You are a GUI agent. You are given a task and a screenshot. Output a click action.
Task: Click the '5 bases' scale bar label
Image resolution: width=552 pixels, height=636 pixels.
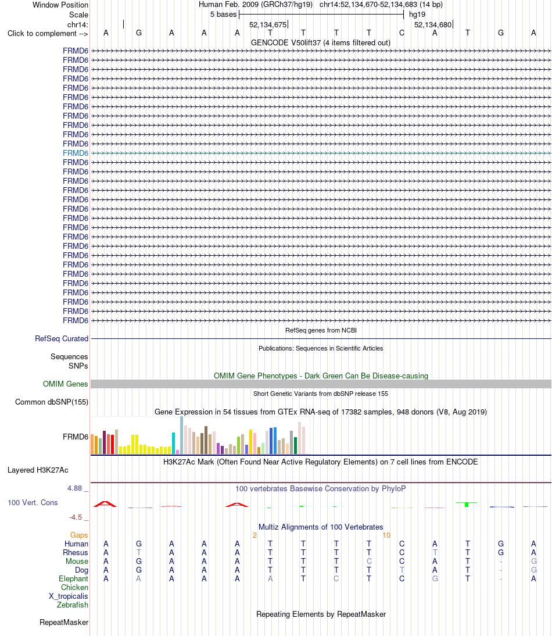click(223, 15)
